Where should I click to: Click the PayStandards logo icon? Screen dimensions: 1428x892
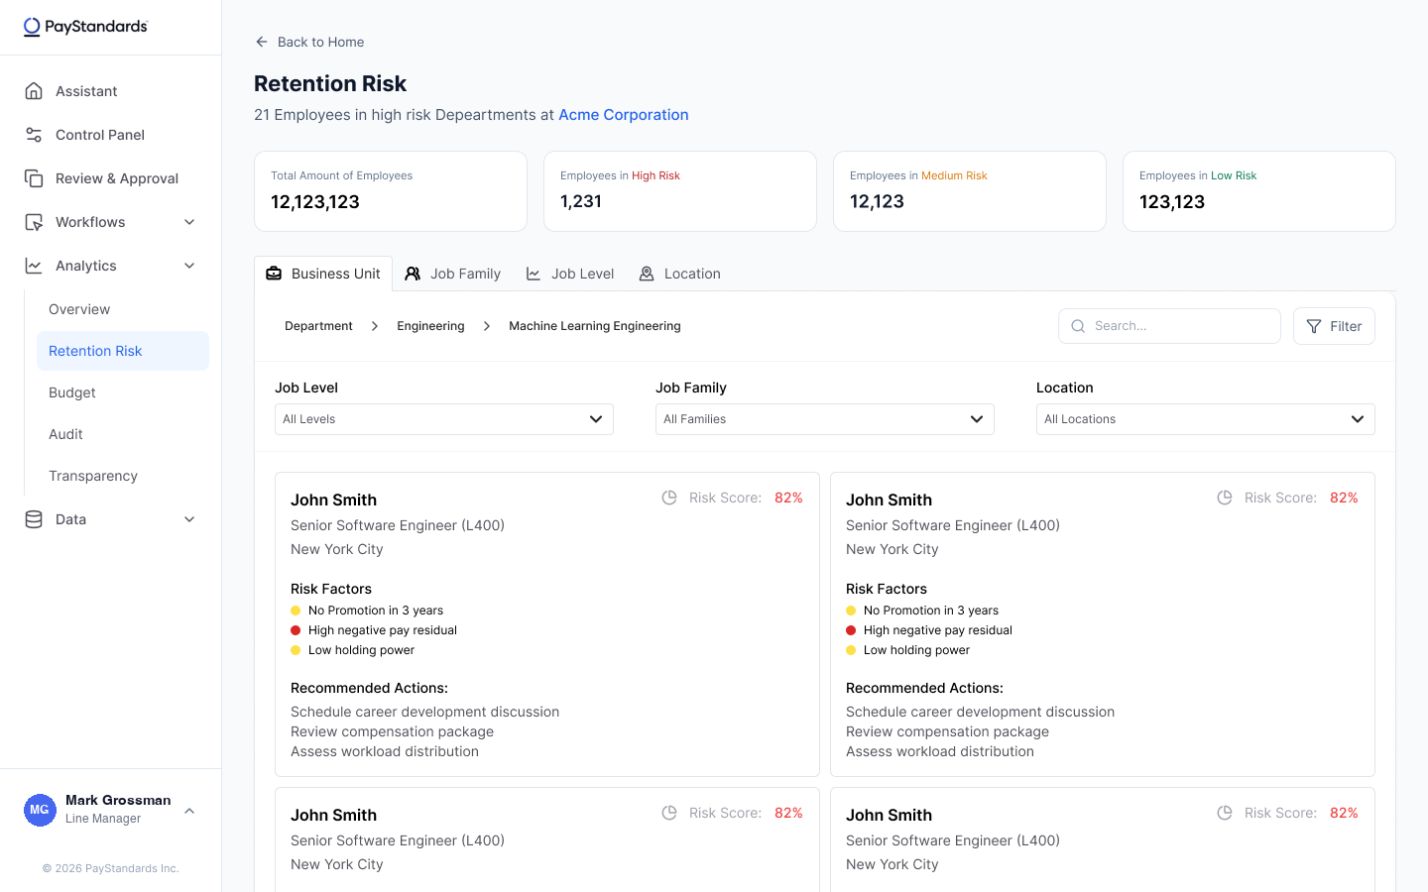[x=33, y=27]
